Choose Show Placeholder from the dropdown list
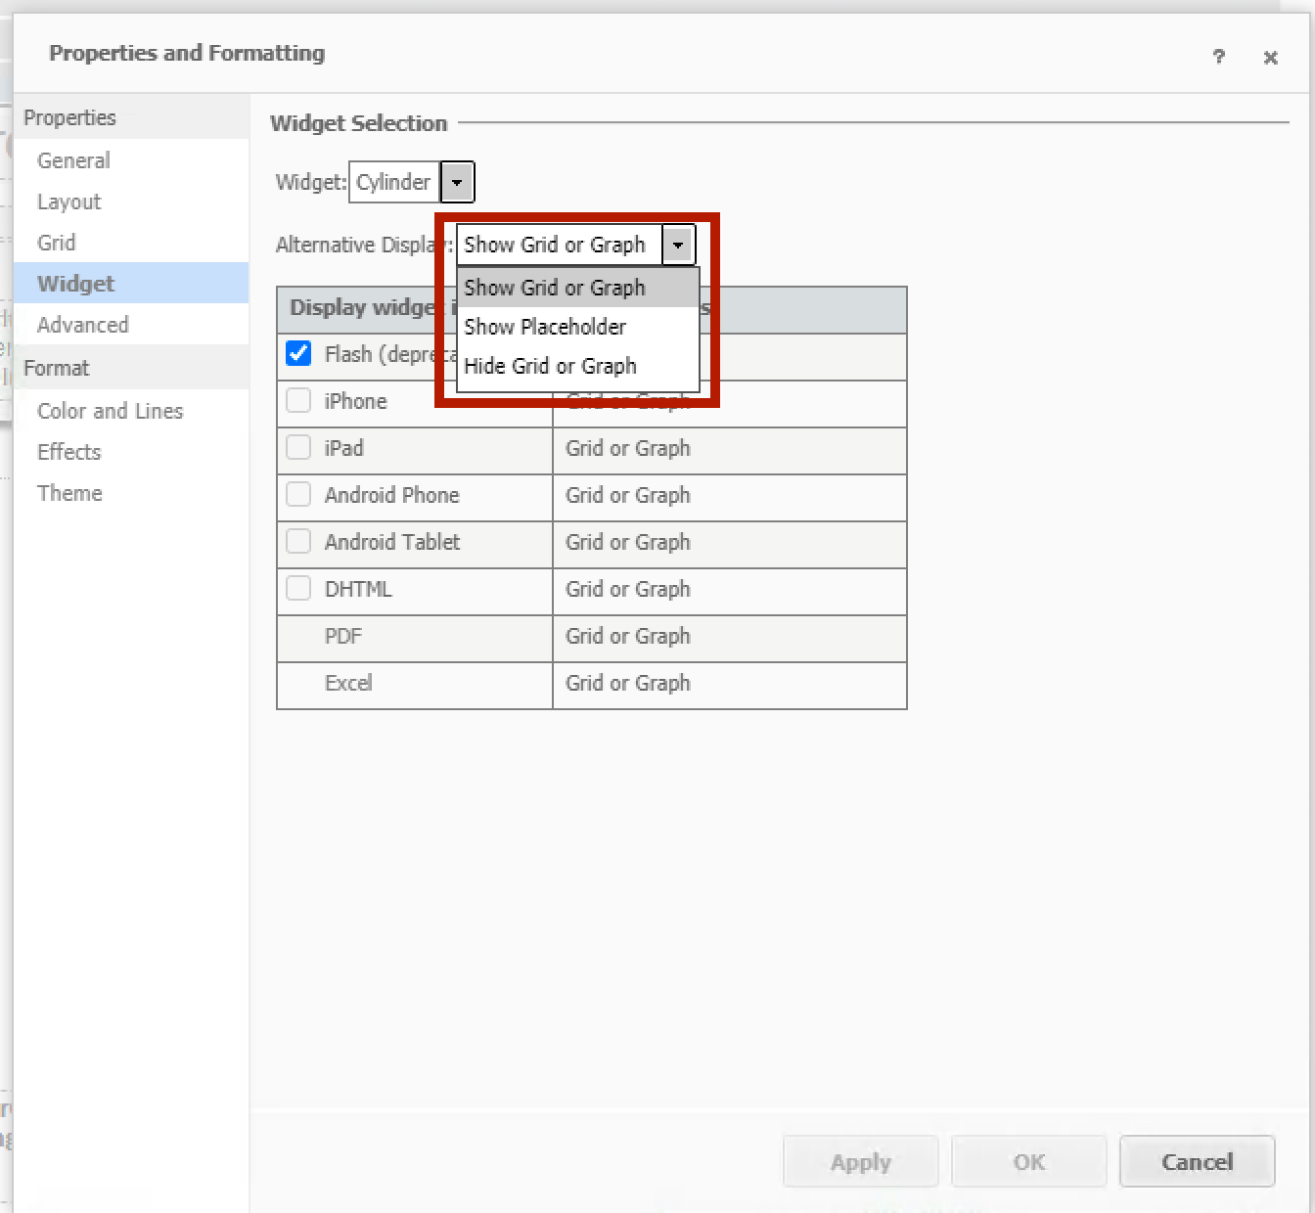The image size is (1315, 1213). tap(545, 327)
